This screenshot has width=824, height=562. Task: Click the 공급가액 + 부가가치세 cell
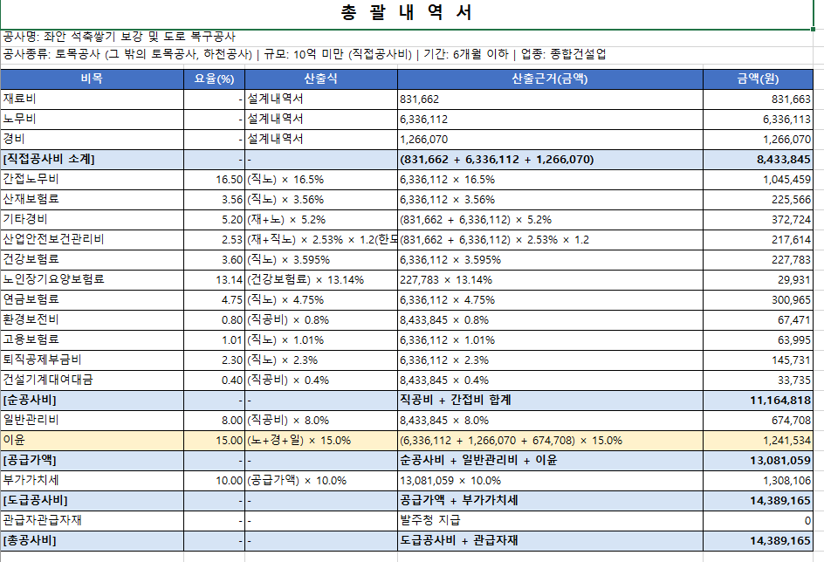(x=550, y=501)
